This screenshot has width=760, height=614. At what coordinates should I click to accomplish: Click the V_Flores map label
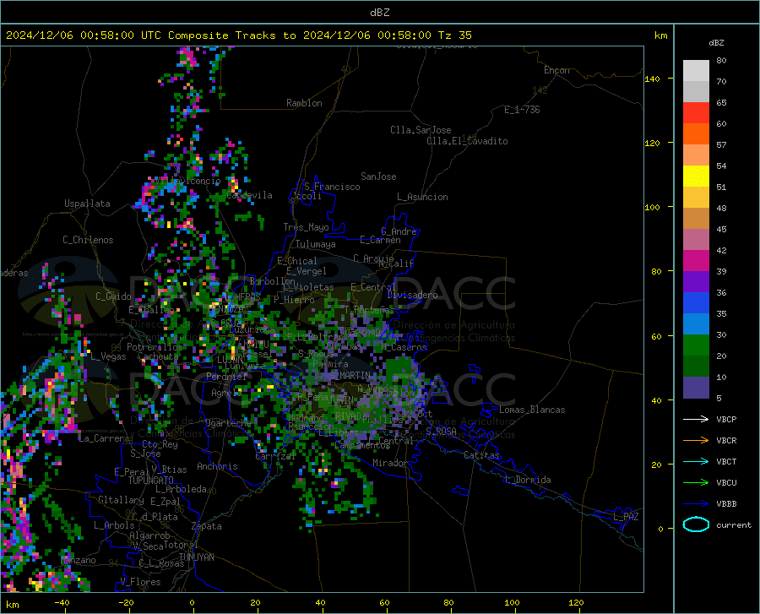140,582
